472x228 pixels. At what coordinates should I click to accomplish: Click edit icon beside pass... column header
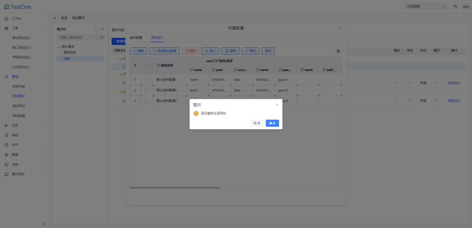pos(280,70)
